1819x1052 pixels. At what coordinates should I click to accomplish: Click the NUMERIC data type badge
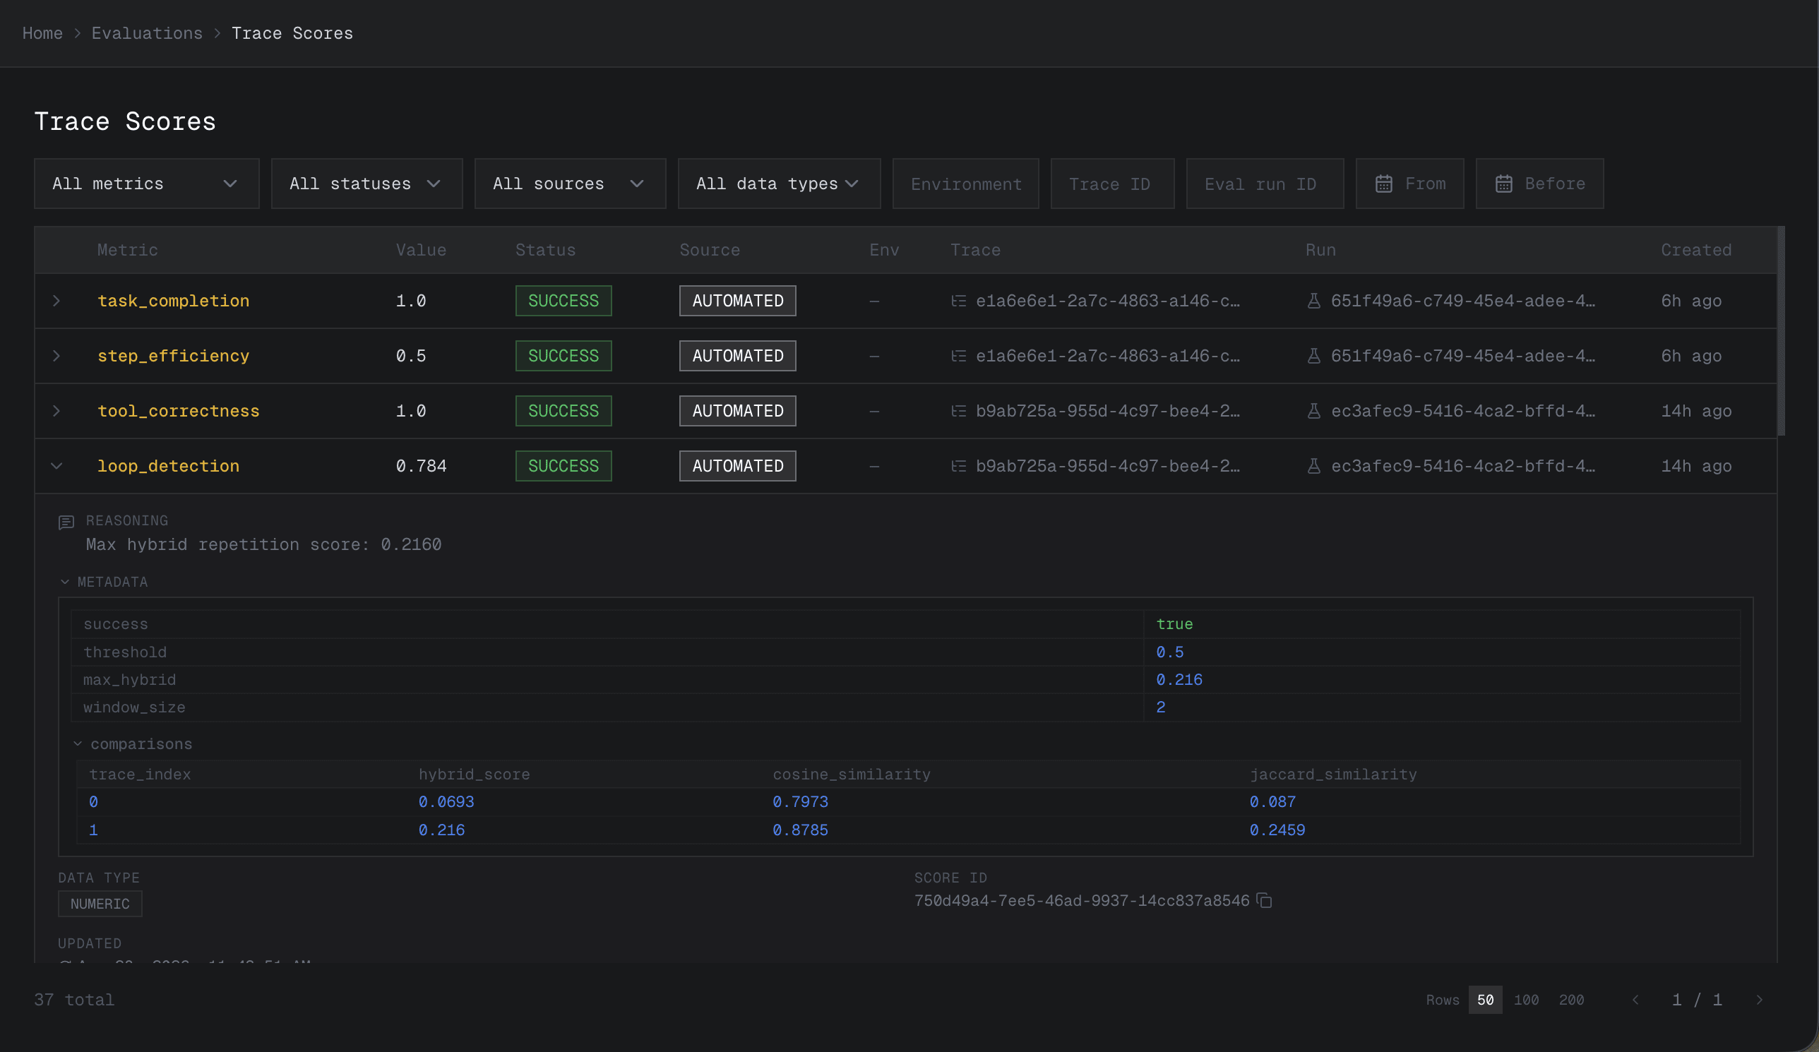click(x=100, y=903)
